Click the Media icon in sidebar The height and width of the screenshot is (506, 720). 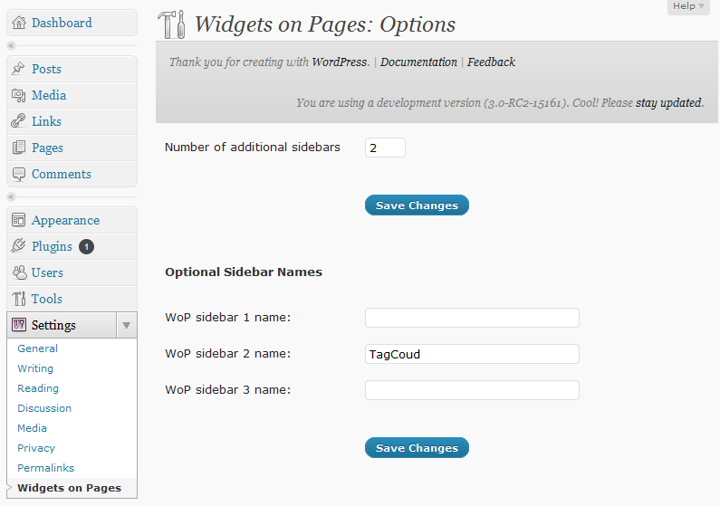[x=19, y=95]
